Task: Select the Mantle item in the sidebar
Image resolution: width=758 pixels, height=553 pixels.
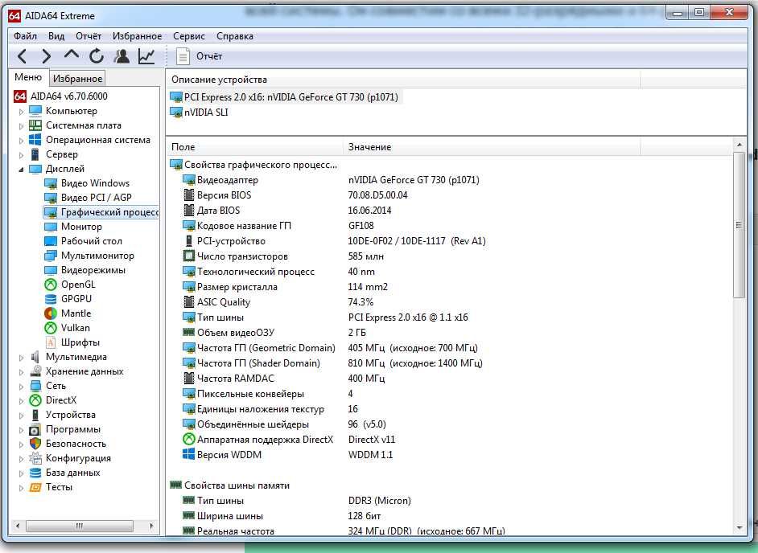Action: (x=76, y=313)
